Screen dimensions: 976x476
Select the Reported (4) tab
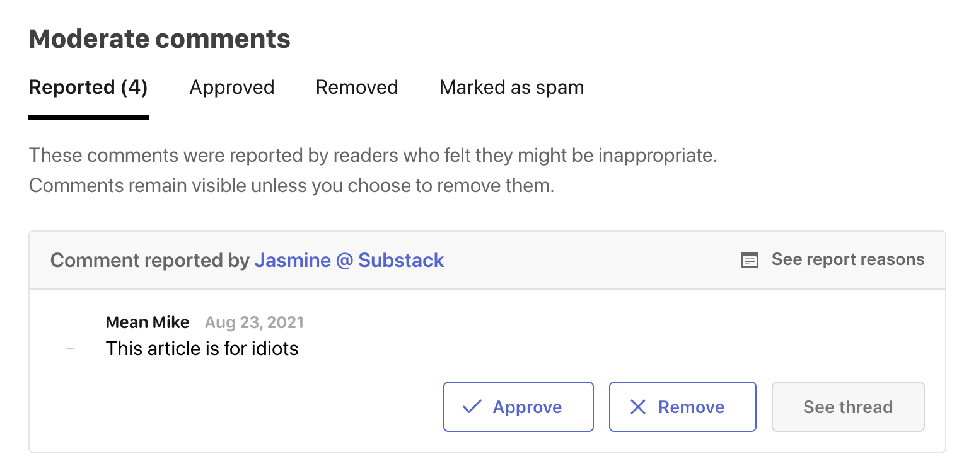[88, 87]
